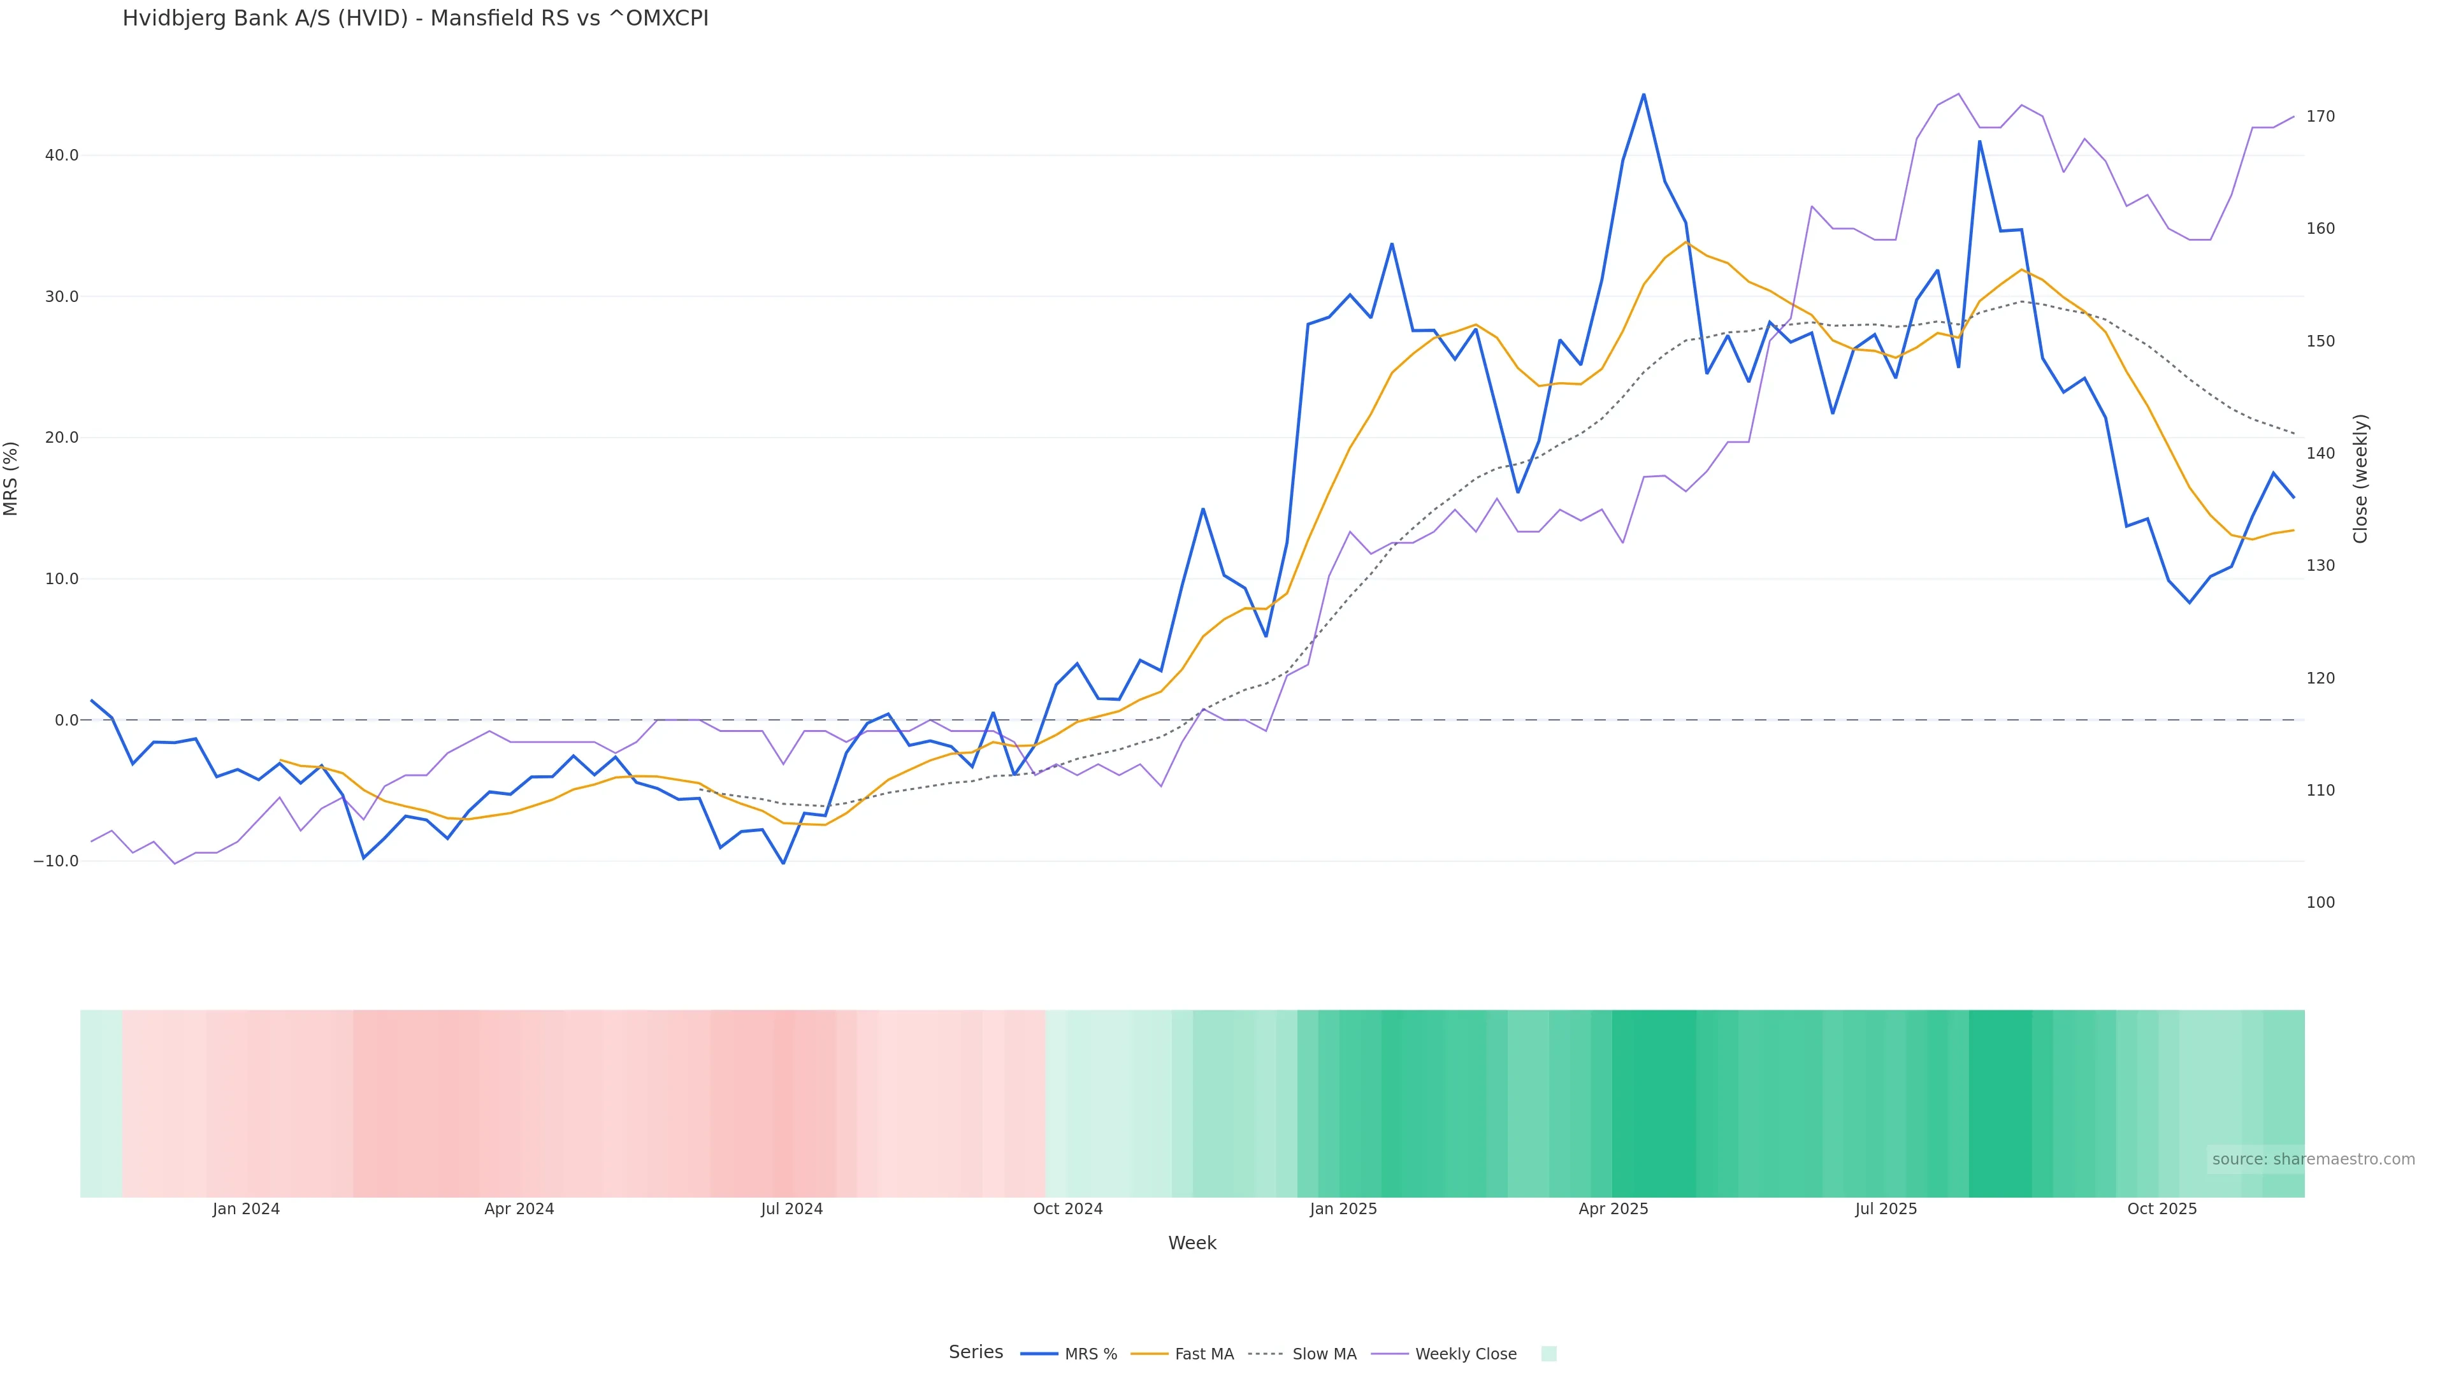The height and width of the screenshot is (1376, 2447).
Task: Open the sharemaestro.com source link
Action: click(2312, 1159)
